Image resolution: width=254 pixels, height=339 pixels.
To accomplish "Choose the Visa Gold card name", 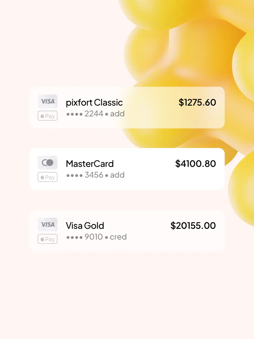I will tap(85, 226).
